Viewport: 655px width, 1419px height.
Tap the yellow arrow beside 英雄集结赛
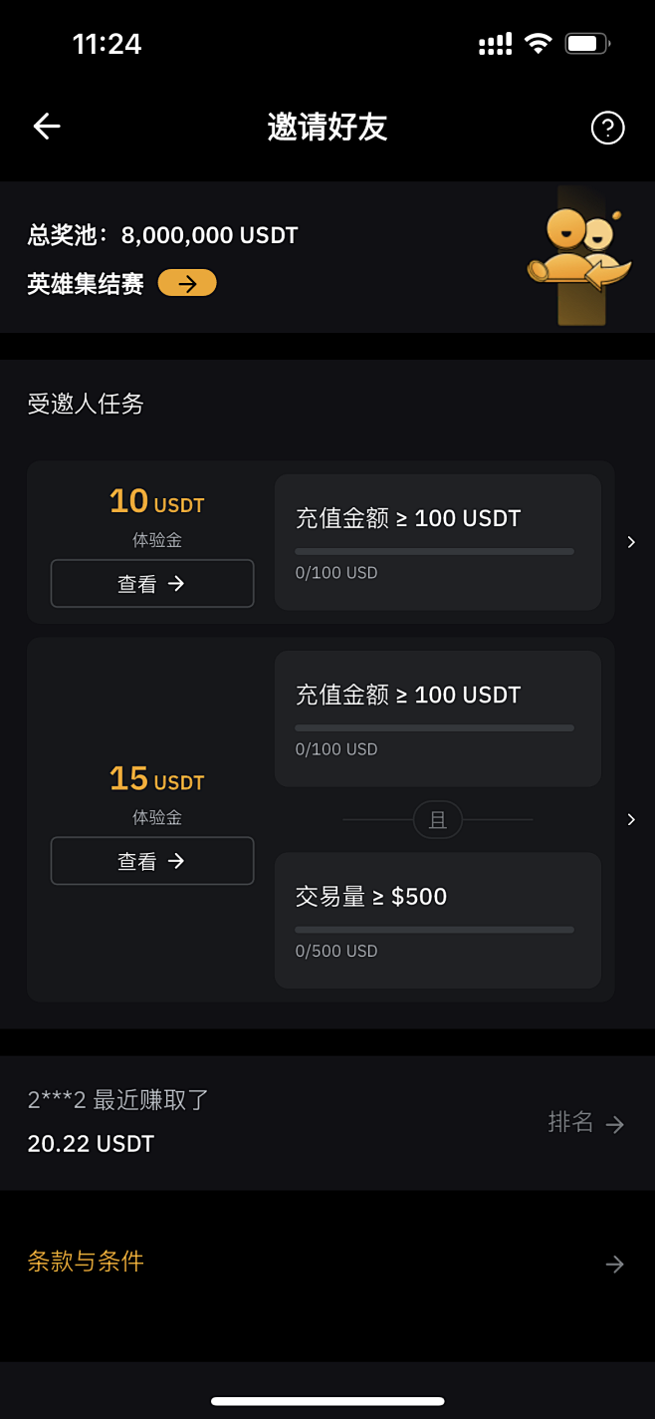187,284
